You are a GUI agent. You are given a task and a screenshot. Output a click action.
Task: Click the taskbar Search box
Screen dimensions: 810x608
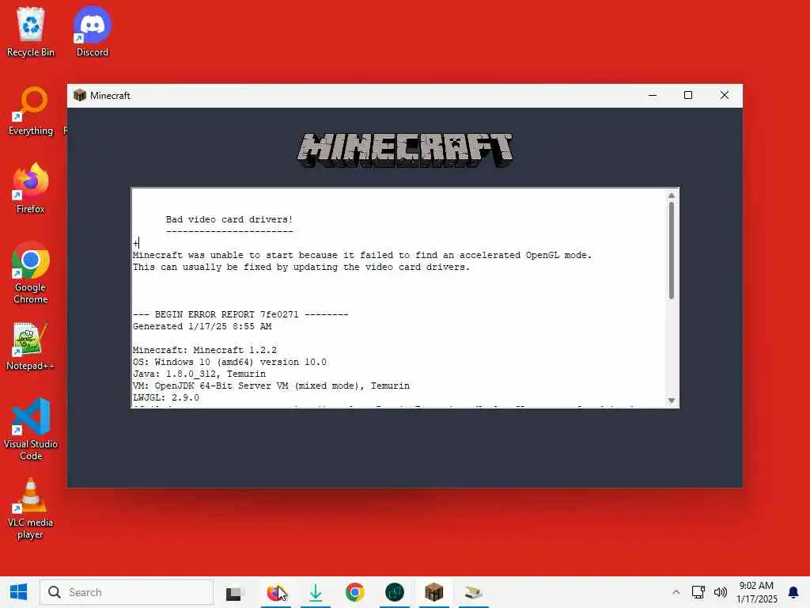pyautogui.click(x=127, y=592)
